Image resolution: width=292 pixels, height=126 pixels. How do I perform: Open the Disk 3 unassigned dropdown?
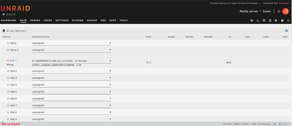point(71,78)
